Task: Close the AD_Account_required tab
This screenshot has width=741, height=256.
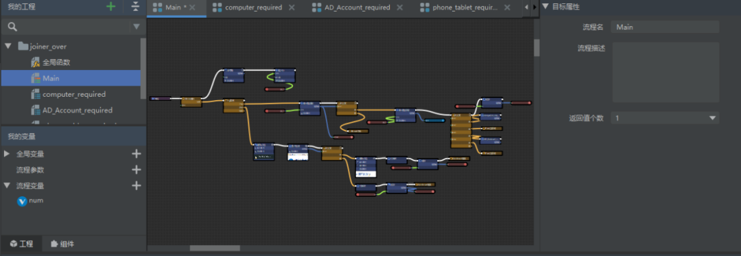Action: 400,8
